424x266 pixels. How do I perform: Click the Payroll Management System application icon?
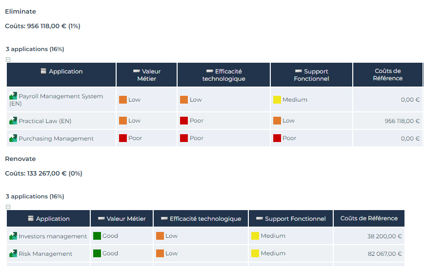click(13, 96)
